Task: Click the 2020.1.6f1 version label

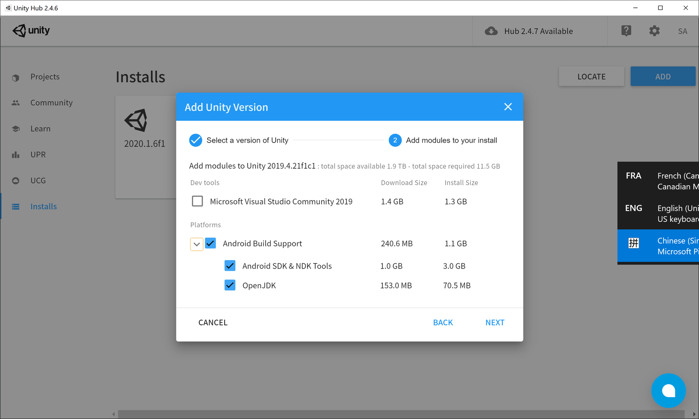Action: click(x=145, y=143)
